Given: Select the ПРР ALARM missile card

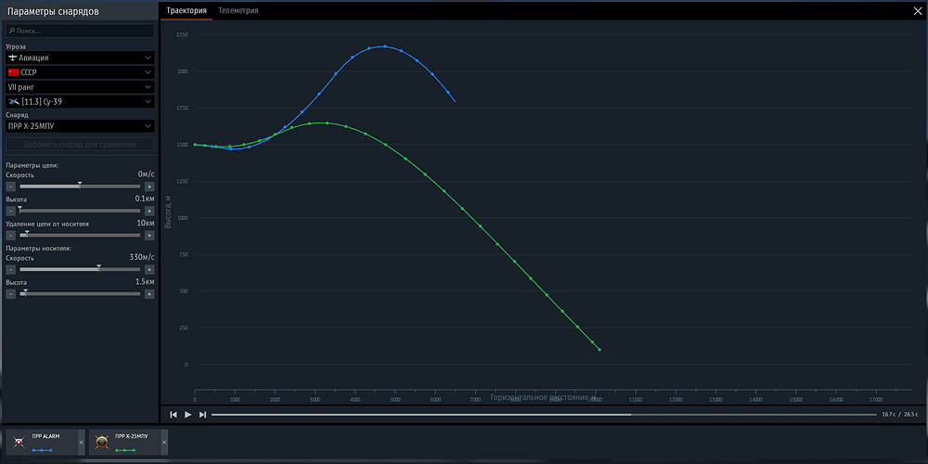Looking at the screenshot, I should [x=42, y=442].
